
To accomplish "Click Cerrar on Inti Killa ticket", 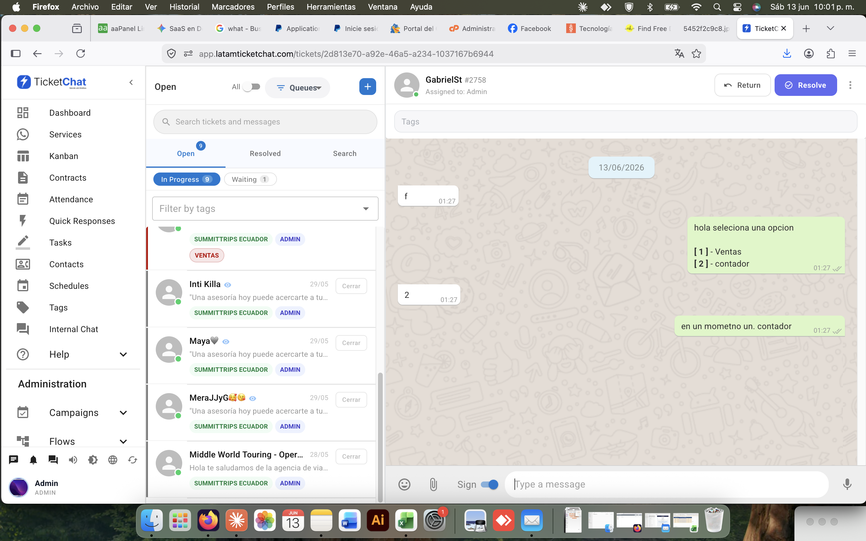I will pyautogui.click(x=351, y=286).
